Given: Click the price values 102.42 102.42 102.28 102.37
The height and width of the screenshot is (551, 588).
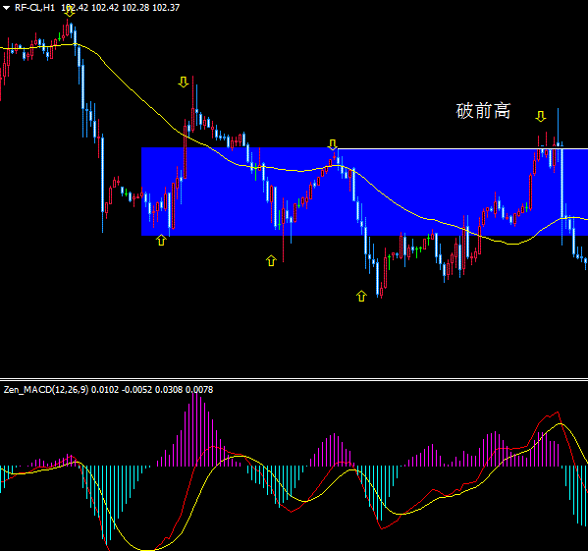Looking at the screenshot, I should tap(121, 8).
